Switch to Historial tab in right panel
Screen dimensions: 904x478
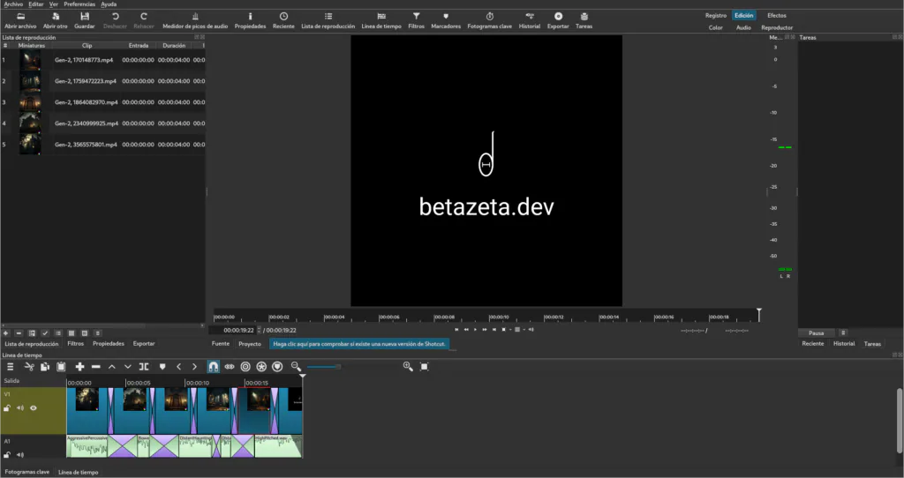click(844, 344)
